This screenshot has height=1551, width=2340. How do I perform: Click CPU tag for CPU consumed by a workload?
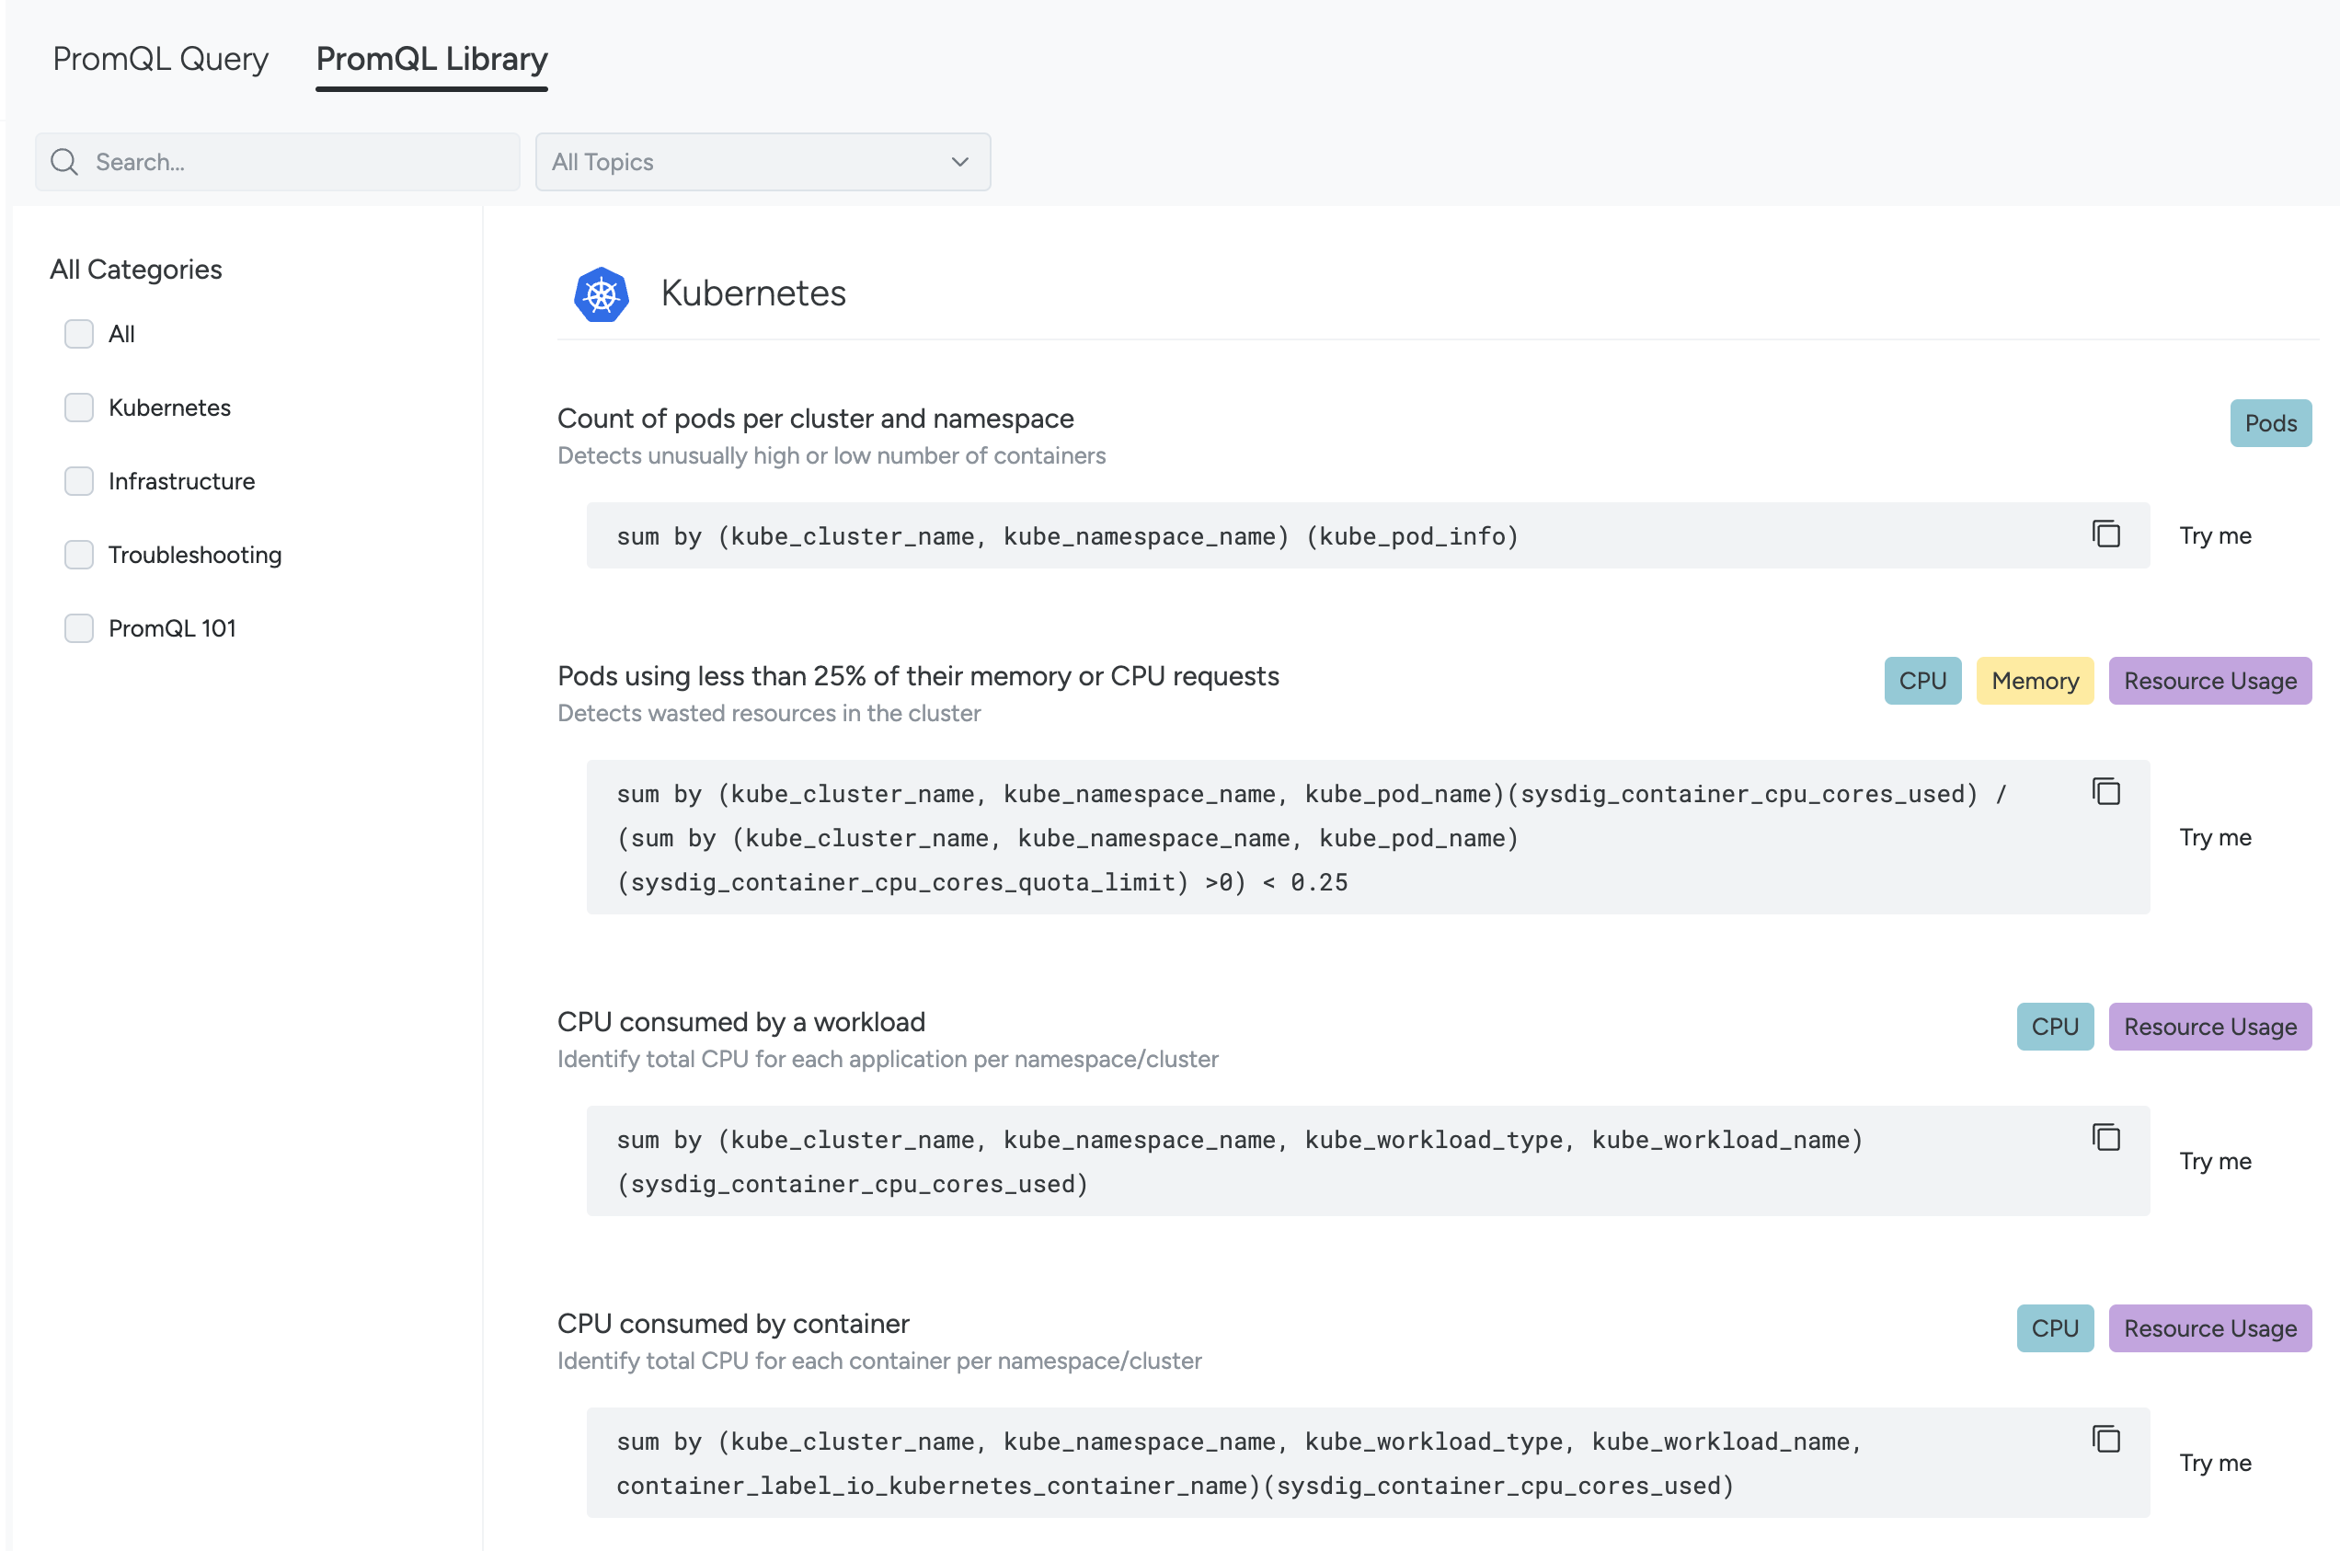[x=2054, y=1027]
